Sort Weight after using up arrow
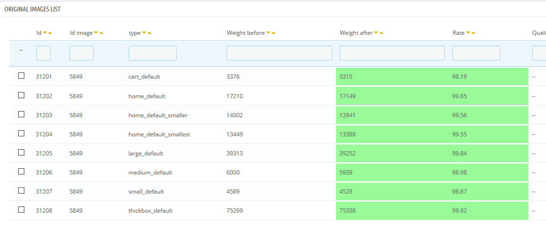 click(381, 33)
